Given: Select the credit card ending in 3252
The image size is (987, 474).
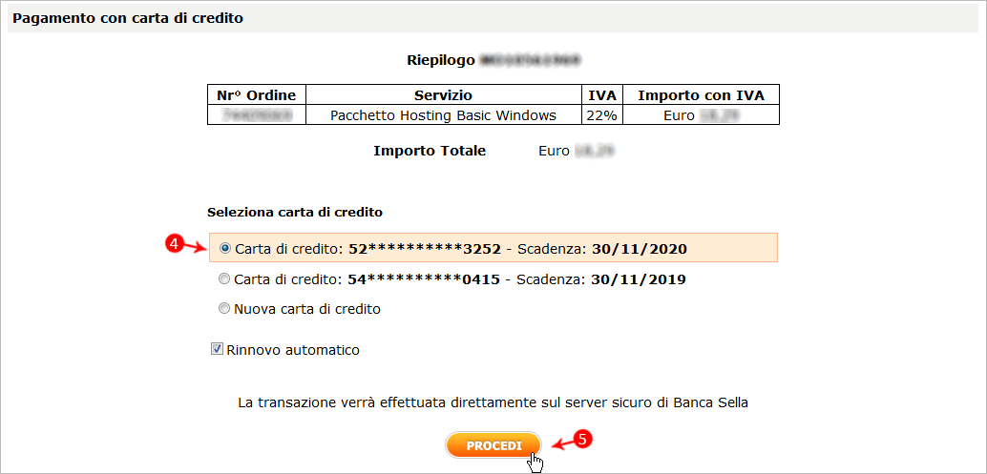Looking at the screenshot, I should [225, 248].
